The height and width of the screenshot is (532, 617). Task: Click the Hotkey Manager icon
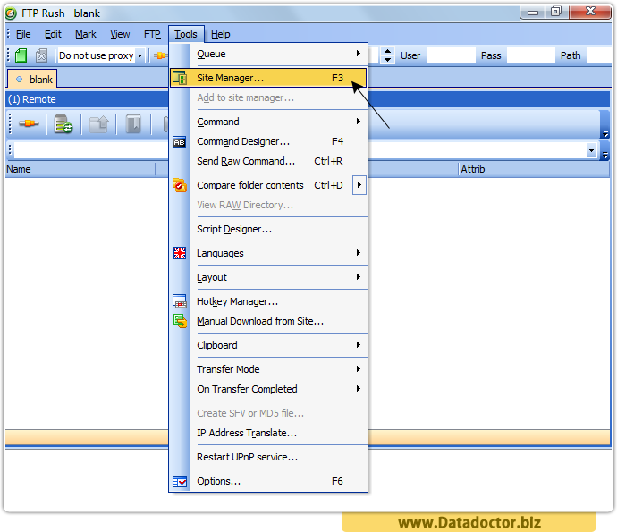(180, 301)
